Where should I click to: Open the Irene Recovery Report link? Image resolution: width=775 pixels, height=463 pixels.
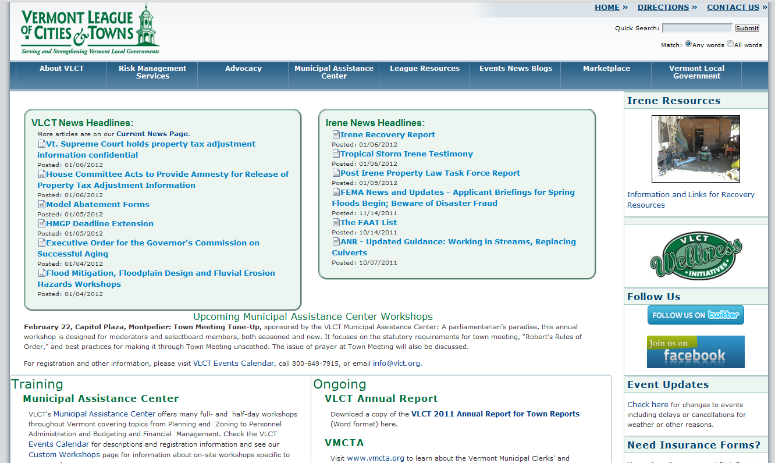coord(387,134)
